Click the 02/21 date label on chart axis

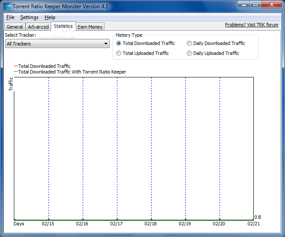tap(253, 224)
